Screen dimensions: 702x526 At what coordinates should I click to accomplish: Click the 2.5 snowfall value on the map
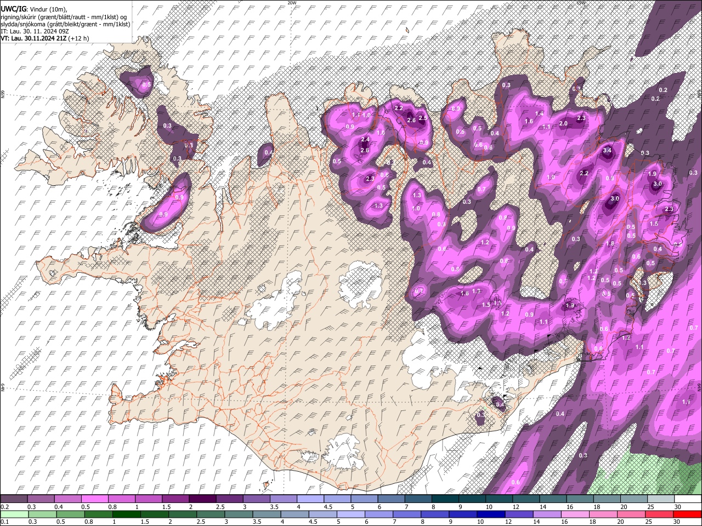423,118
